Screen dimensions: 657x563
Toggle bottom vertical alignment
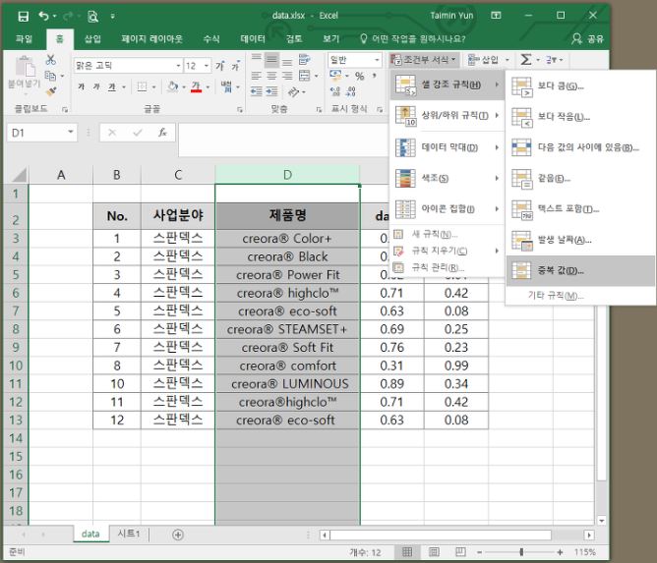(287, 62)
